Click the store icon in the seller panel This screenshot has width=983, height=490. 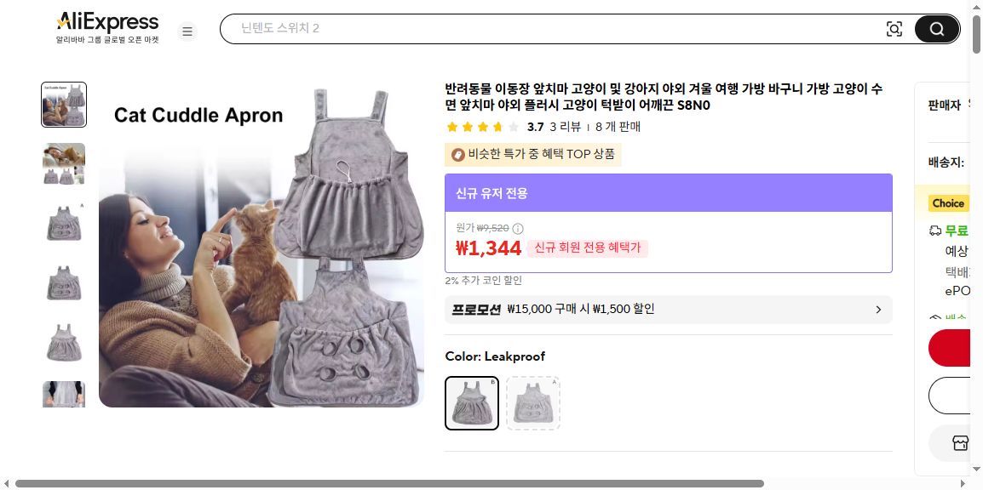(961, 443)
